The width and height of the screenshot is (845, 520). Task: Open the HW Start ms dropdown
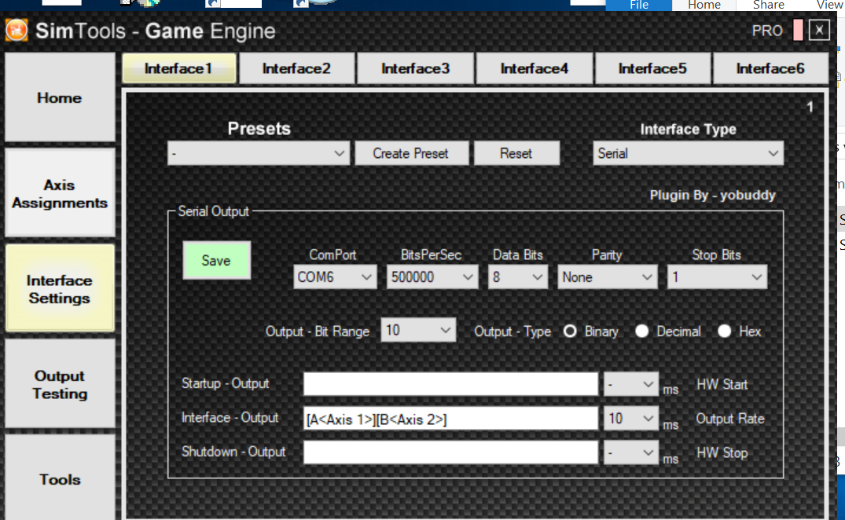tap(631, 384)
